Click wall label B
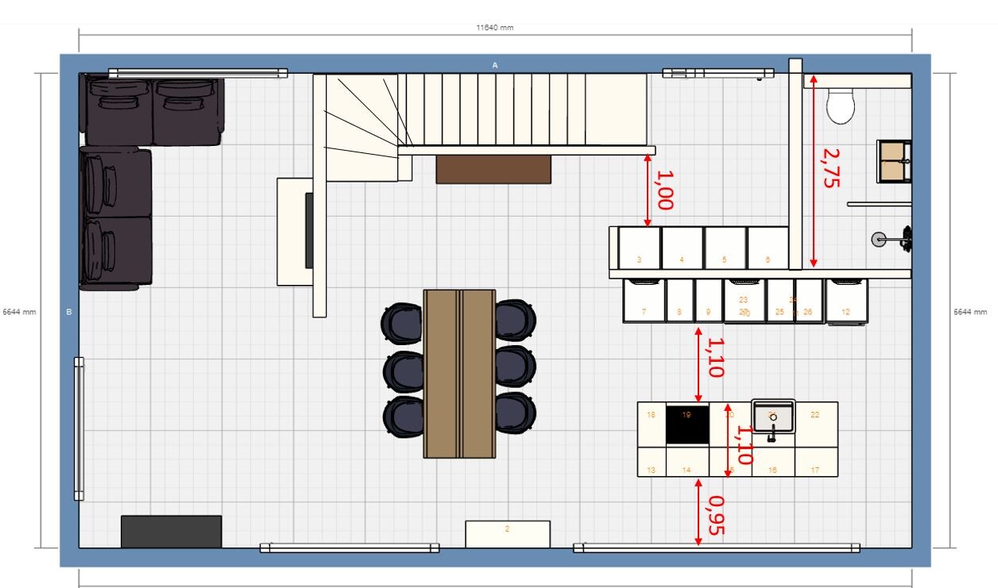Image resolution: width=998 pixels, height=588 pixels. pyautogui.click(x=68, y=312)
